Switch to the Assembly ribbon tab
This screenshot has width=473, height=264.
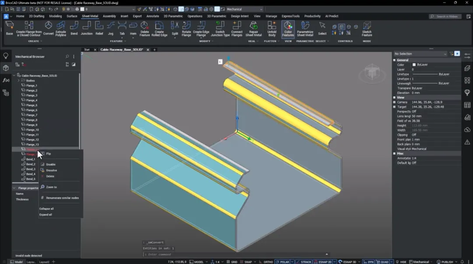tap(109, 16)
